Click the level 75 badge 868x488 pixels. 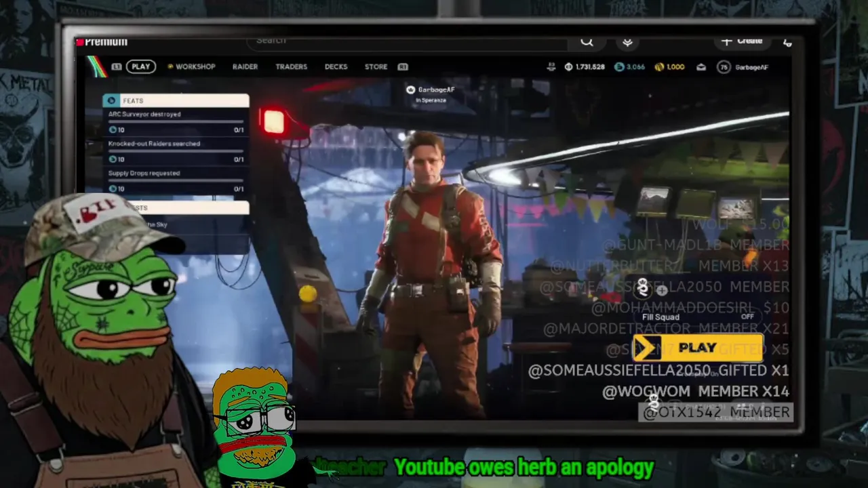point(724,67)
